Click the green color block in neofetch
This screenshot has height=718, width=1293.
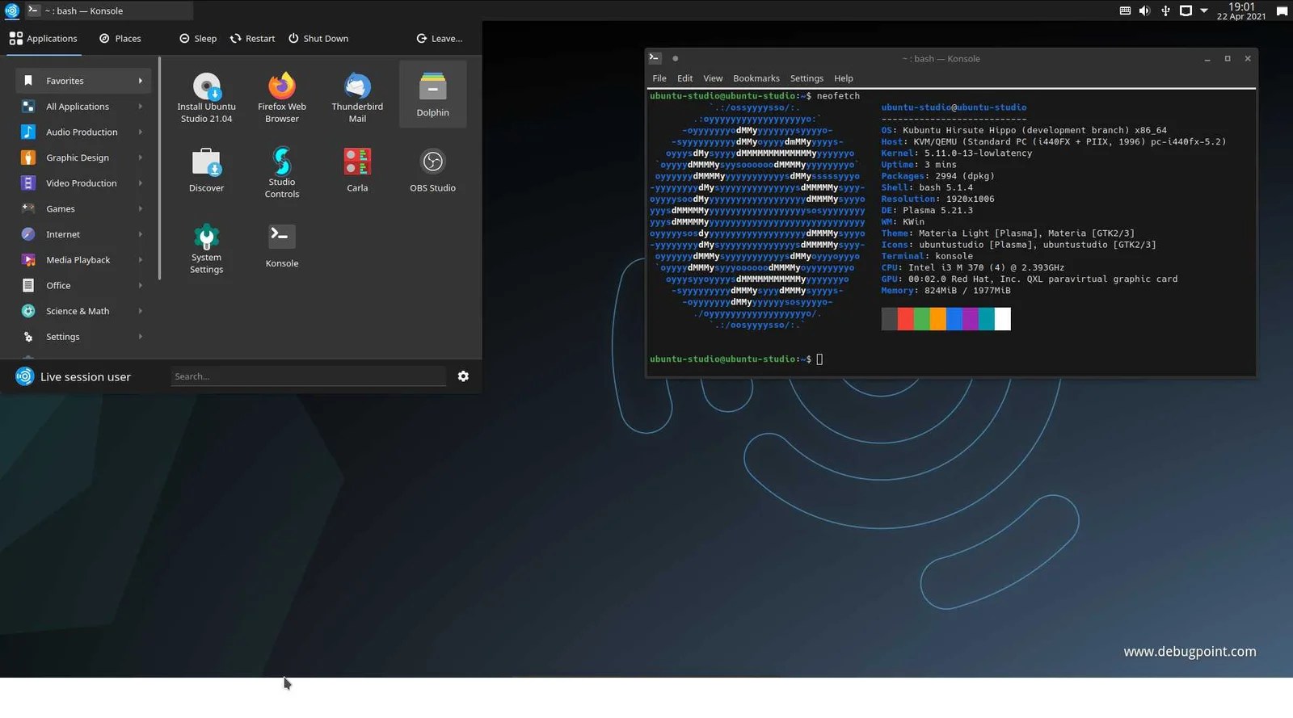coord(921,318)
